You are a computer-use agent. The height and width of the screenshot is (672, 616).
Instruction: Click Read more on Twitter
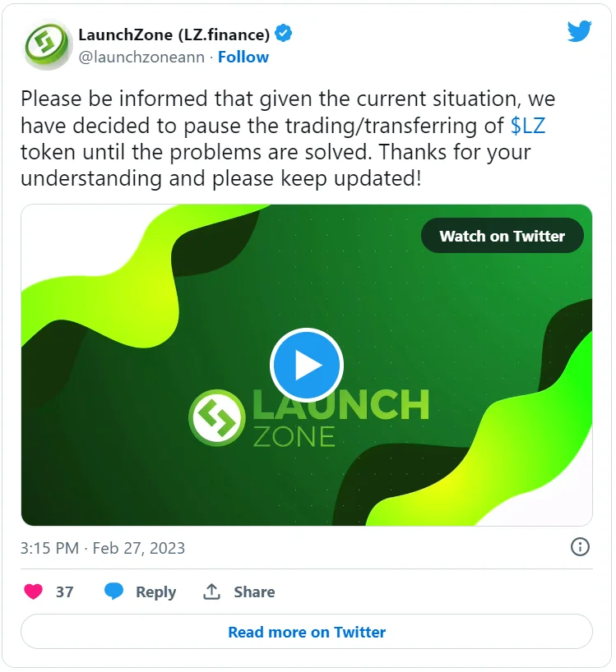[x=306, y=632]
